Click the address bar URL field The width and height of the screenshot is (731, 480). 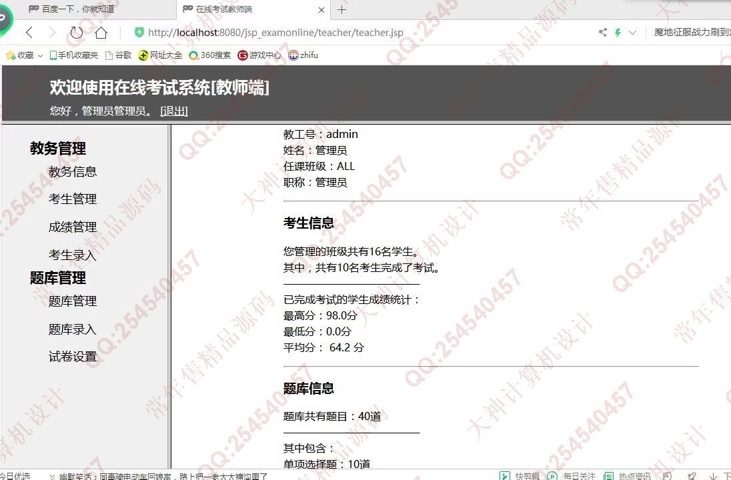tap(275, 33)
